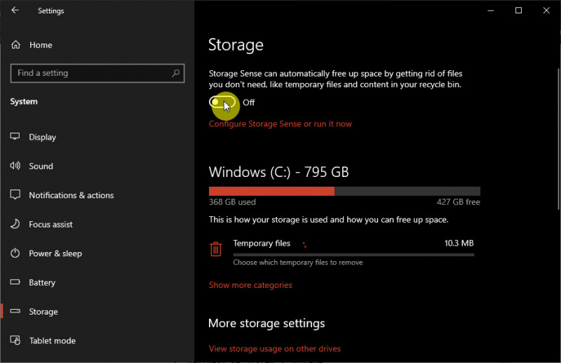Select Tablet mode in the sidebar
Screen dimensions: 561x363
coord(52,341)
